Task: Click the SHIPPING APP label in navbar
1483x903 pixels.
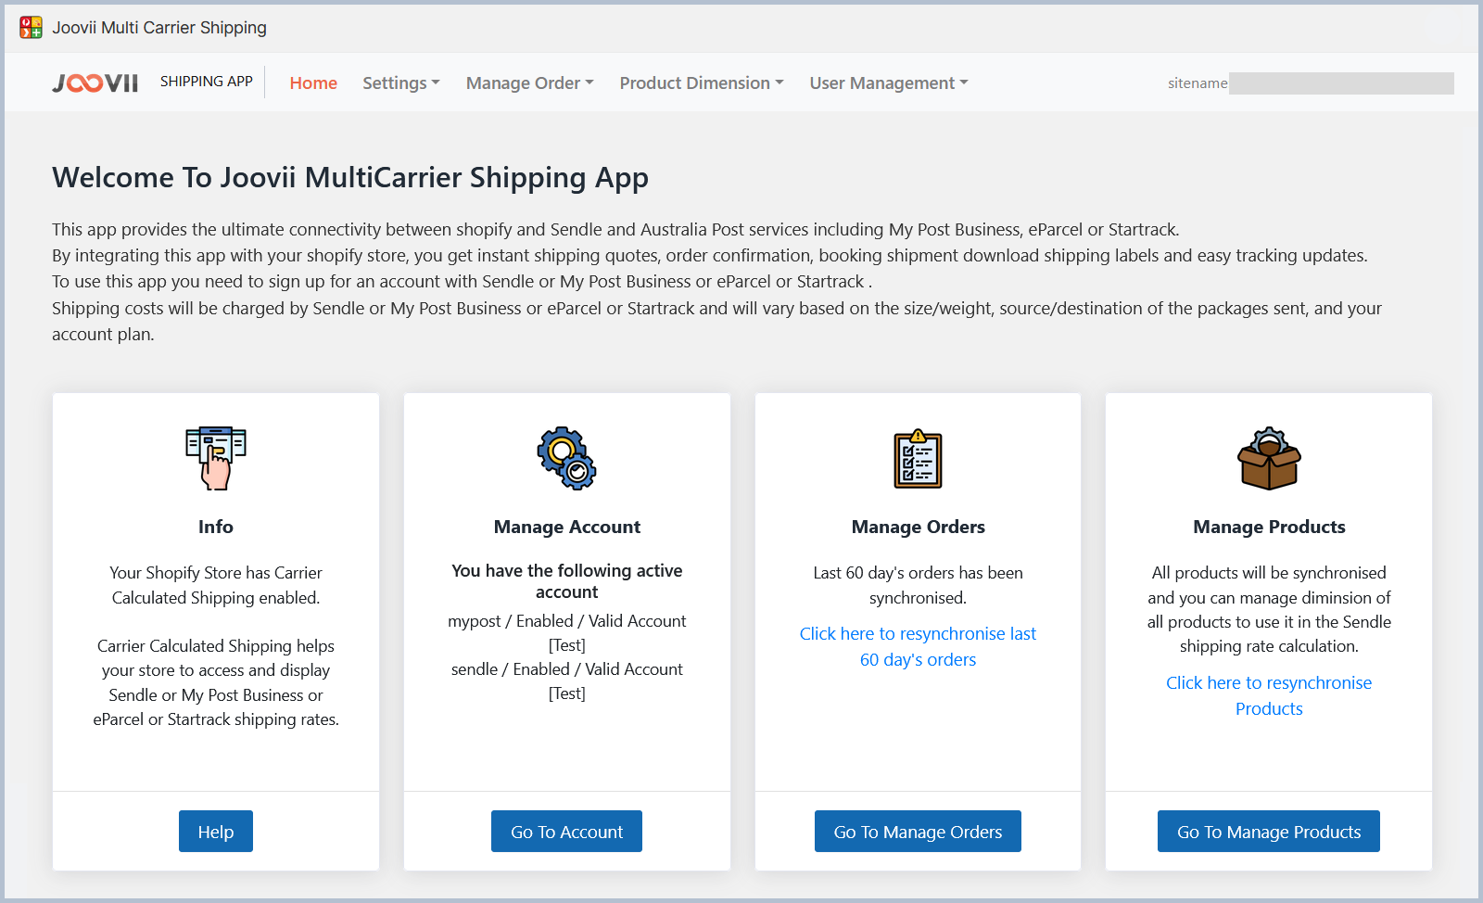Action: click(x=206, y=82)
